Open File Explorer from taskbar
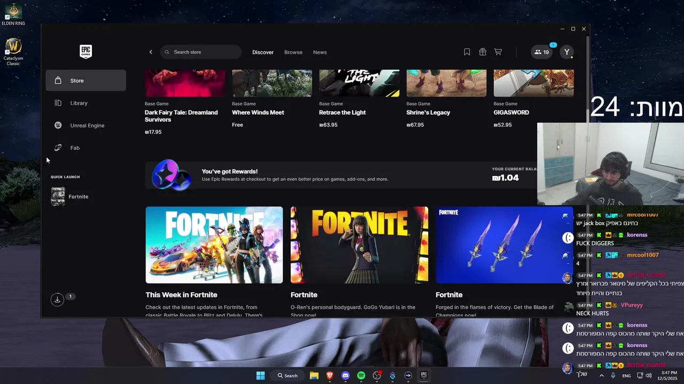 click(314, 375)
